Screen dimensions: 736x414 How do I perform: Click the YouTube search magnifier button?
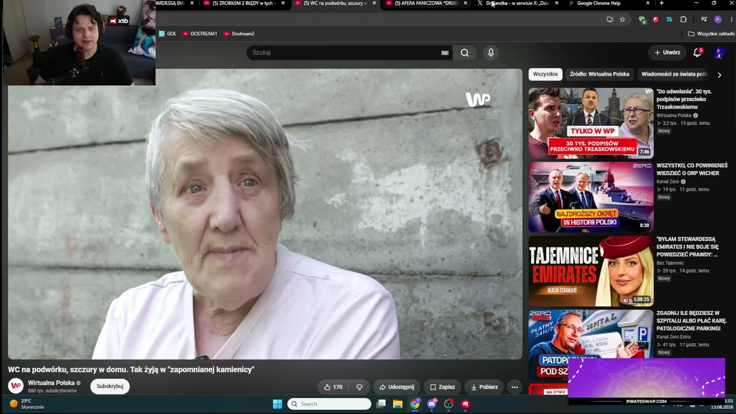point(465,53)
